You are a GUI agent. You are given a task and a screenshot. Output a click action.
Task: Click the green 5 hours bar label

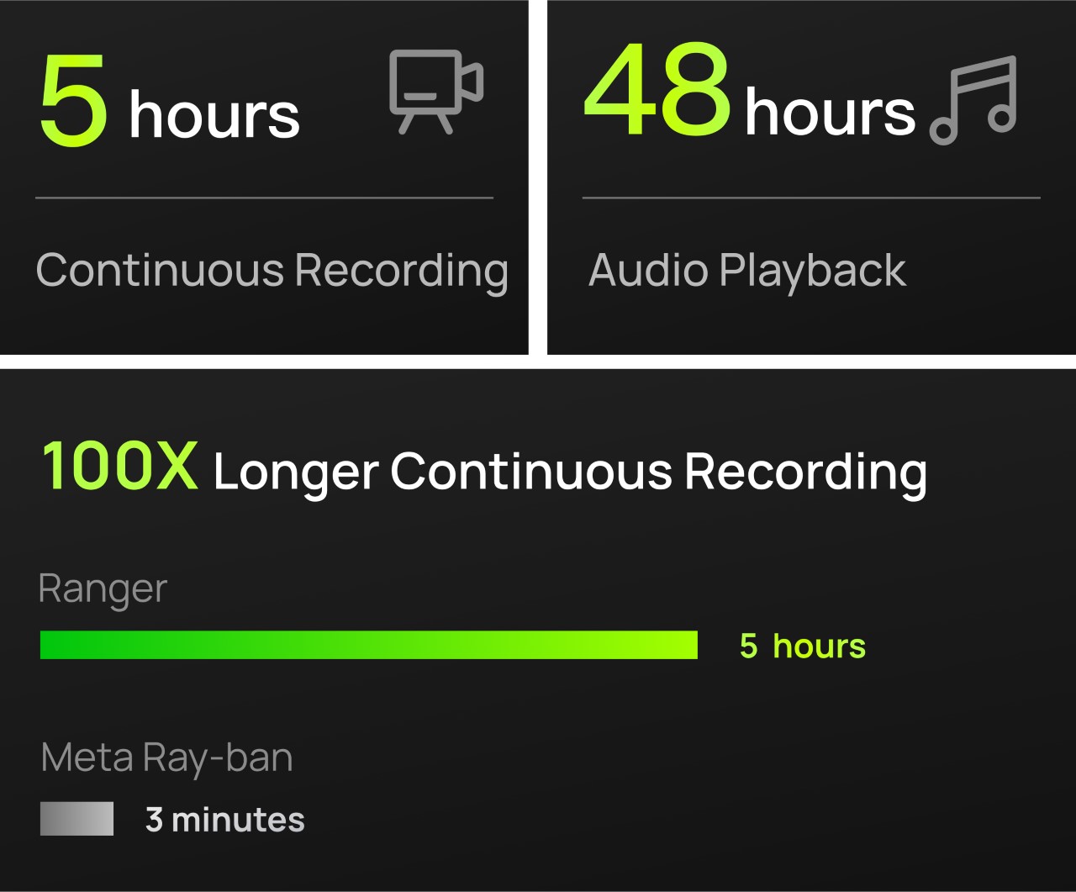coord(802,646)
